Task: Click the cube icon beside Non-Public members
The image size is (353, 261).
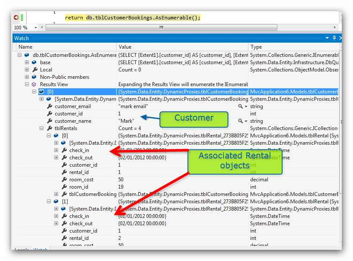Action: tap(34, 77)
